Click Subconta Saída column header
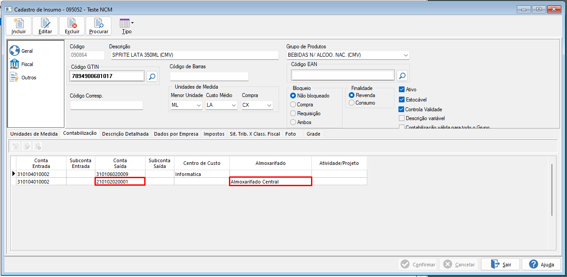Viewport: 567px width, 277px height. tap(160, 163)
